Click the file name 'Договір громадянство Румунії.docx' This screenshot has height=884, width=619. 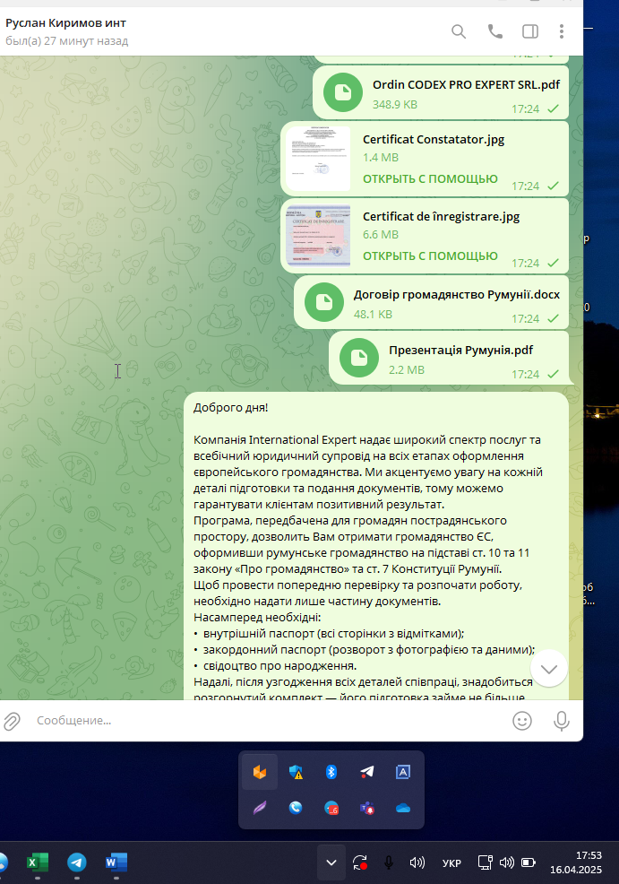456,294
